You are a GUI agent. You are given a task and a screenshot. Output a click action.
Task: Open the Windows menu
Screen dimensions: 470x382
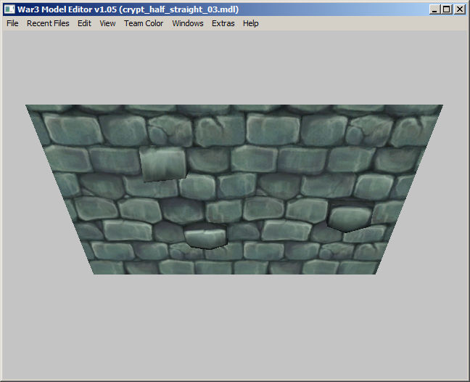click(x=188, y=23)
